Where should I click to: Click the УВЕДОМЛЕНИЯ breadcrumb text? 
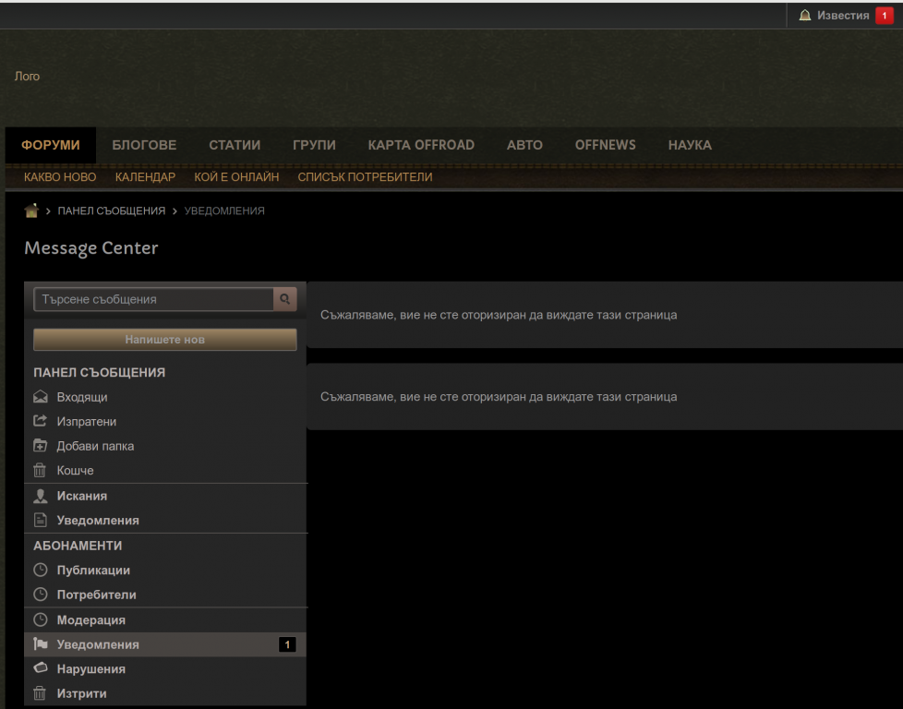click(224, 210)
